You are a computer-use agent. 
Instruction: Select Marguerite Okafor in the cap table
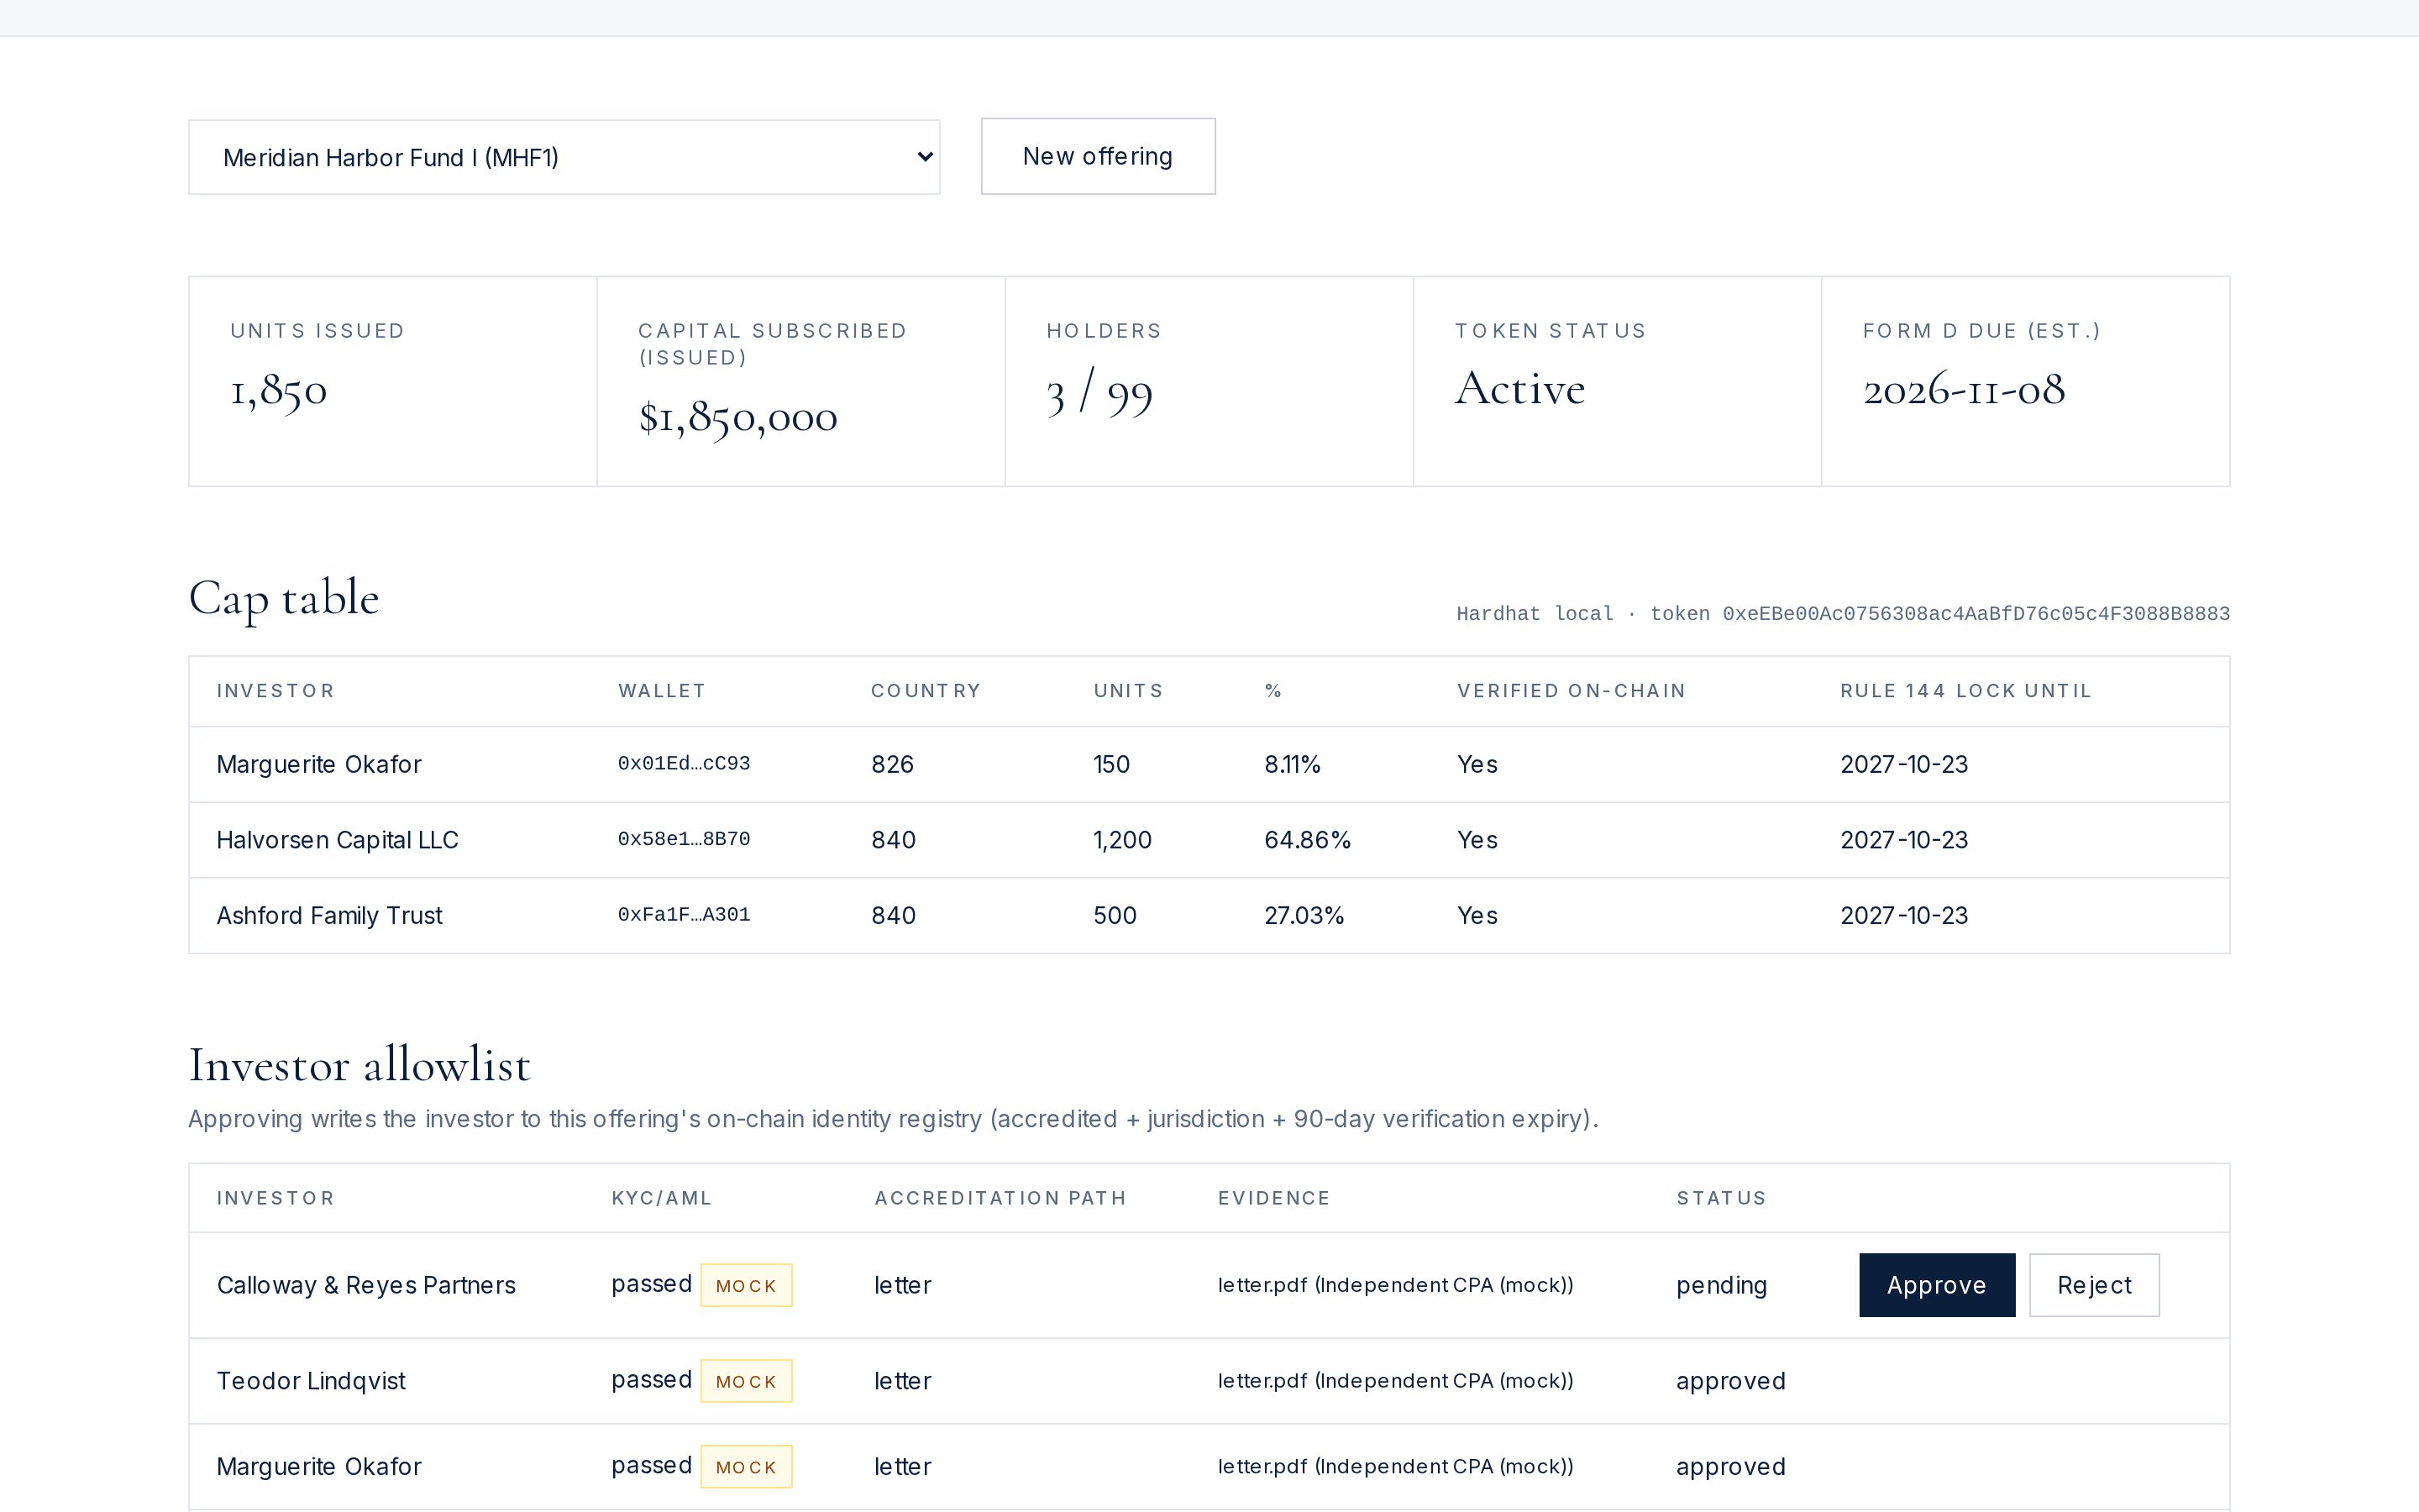319,764
